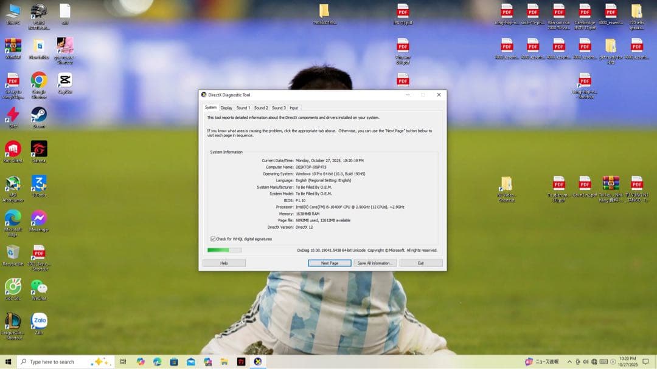Open the Steam desktop icon
This screenshot has width=657, height=369.
click(x=39, y=114)
